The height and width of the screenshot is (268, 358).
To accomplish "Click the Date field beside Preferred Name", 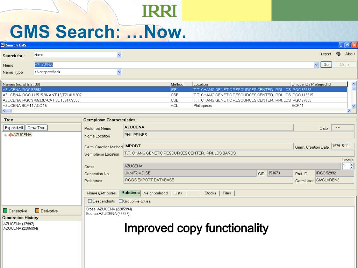I will (x=343, y=128).
